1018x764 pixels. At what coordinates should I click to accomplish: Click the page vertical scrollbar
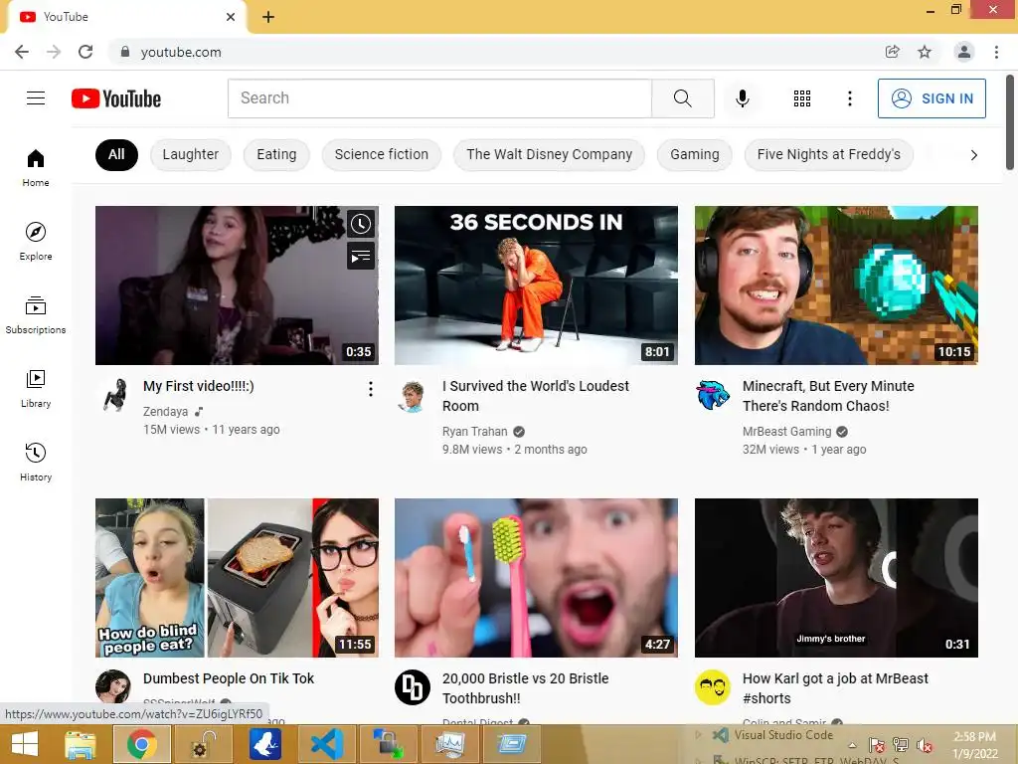point(1010,122)
